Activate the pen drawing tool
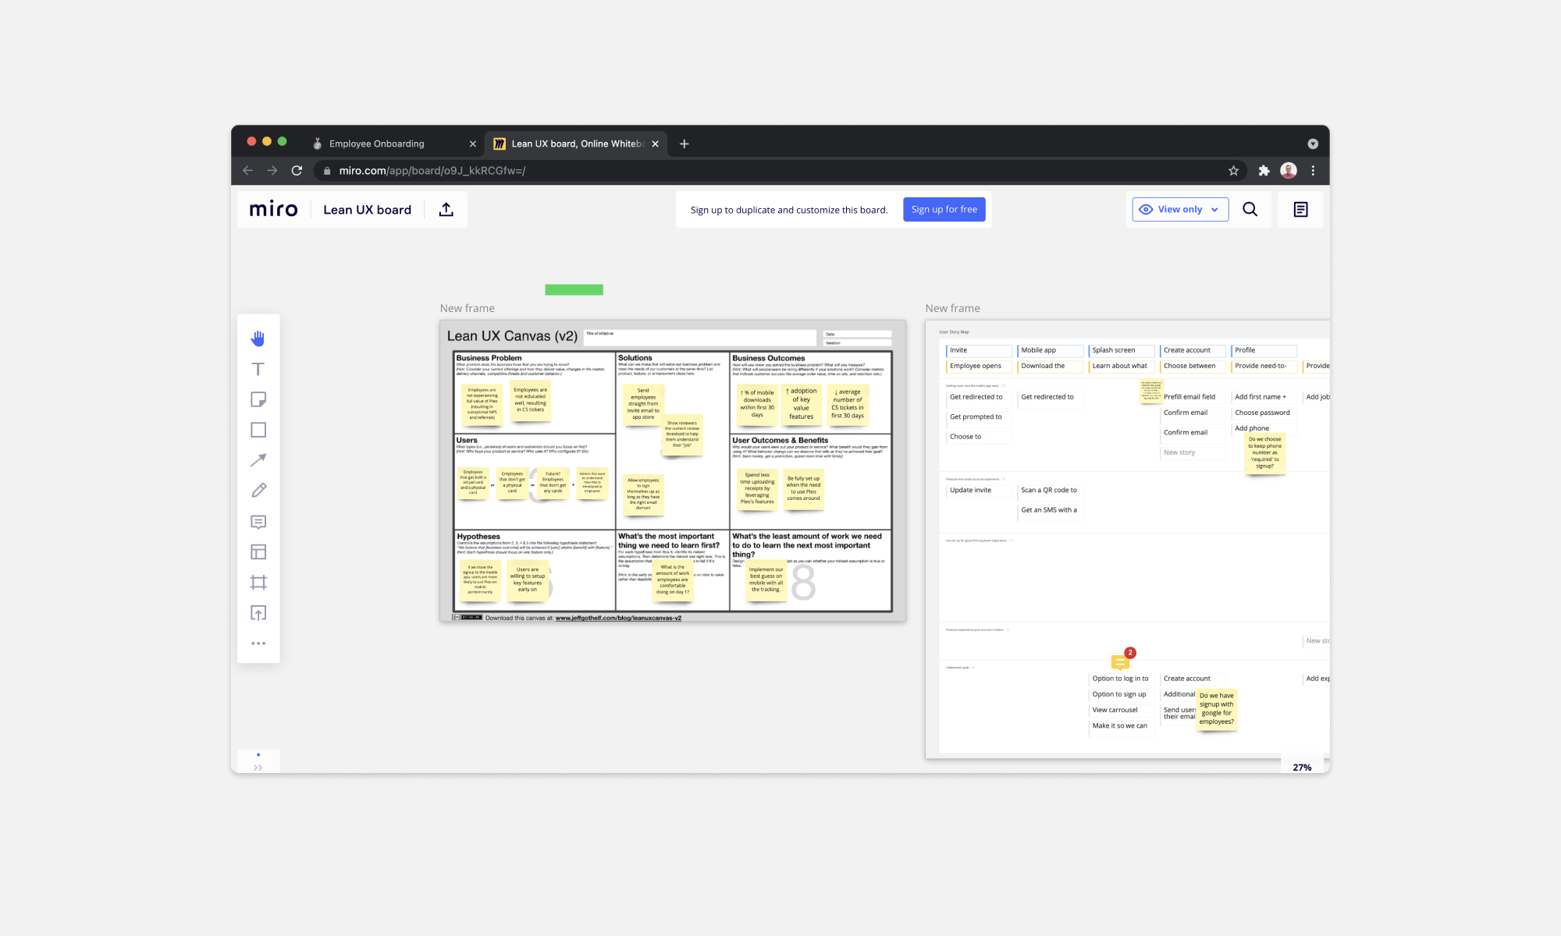 pyautogui.click(x=258, y=490)
